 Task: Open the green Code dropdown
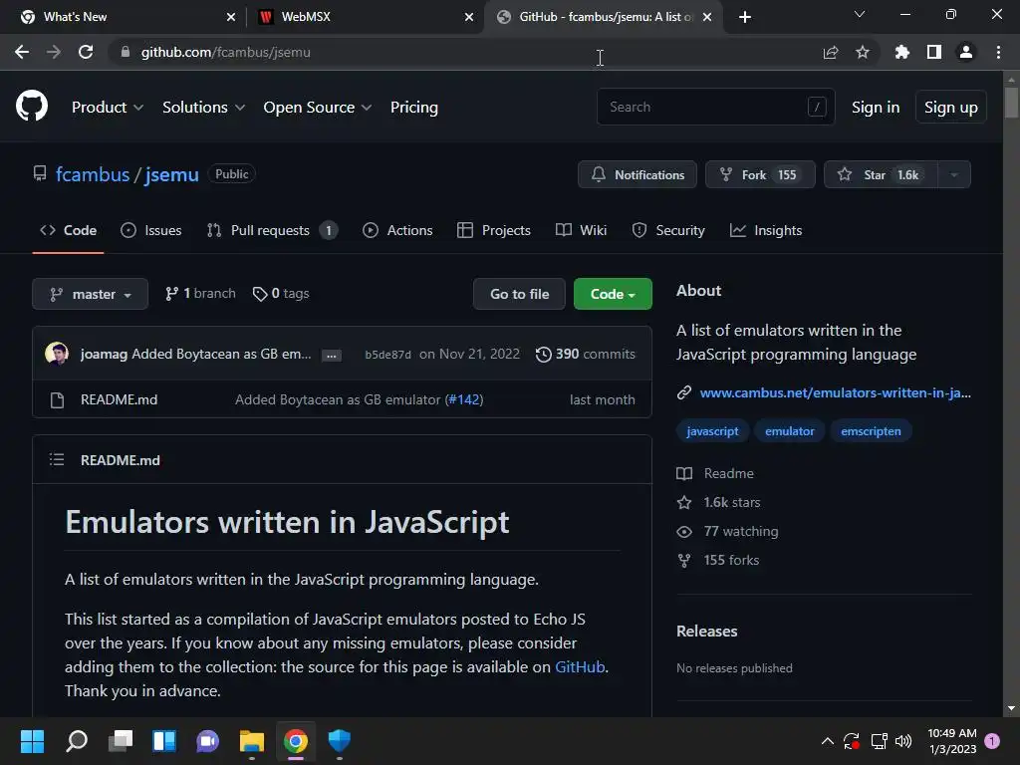pyautogui.click(x=613, y=294)
